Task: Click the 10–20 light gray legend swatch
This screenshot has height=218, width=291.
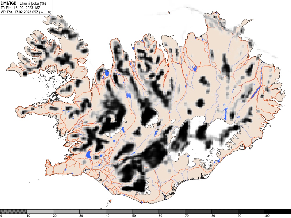Action: (x=40, y=212)
